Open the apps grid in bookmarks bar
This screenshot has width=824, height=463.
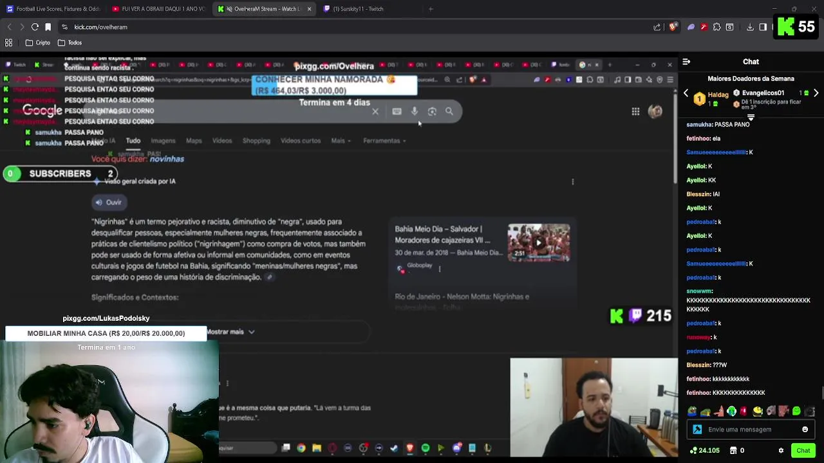tap(9, 42)
